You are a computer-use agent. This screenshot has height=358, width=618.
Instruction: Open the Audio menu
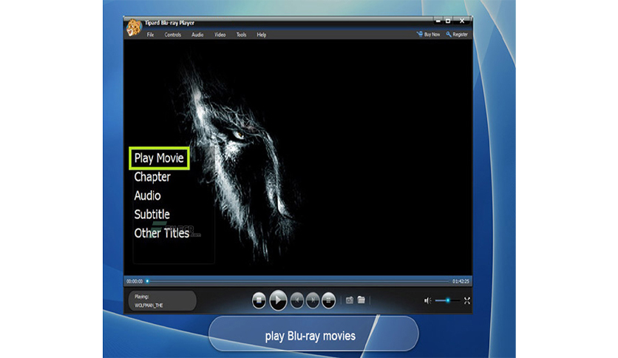click(197, 35)
